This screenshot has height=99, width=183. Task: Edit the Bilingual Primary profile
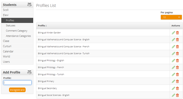pyautogui.click(x=173, y=81)
